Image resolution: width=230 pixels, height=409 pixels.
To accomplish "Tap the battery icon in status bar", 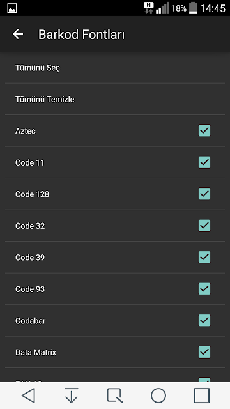I will pyautogui.click(x=193, y=8).
